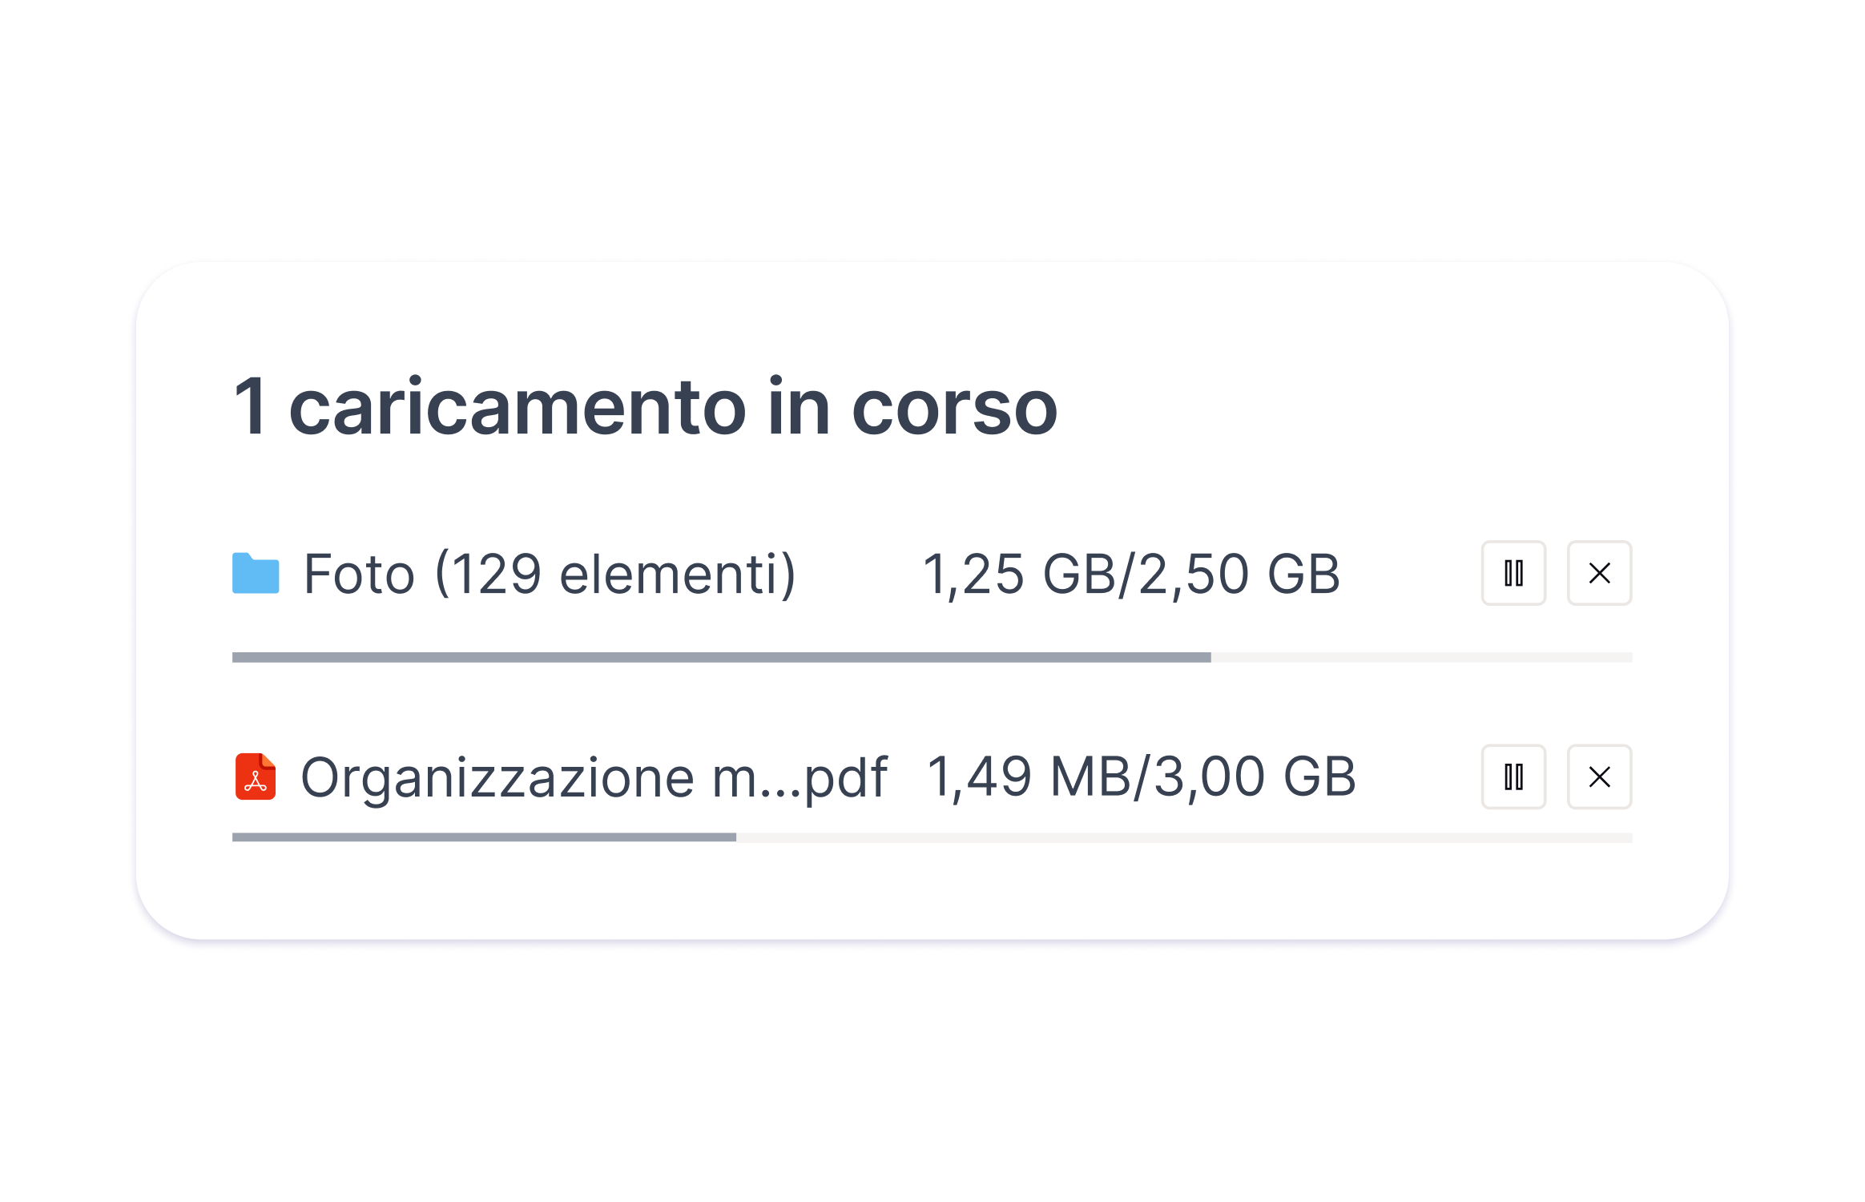The height and width of the screenshot is (1202, 1865).
Task: Click the filled portion of PDF progress bar
Action: [x=484, y=837]
